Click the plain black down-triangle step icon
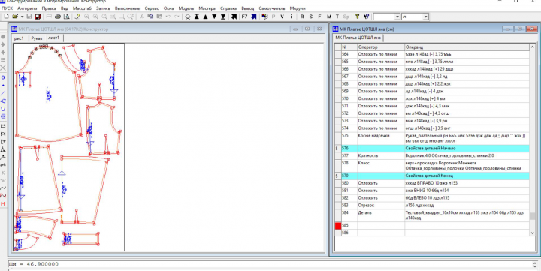541x271 pixels. tap(214, 17)
